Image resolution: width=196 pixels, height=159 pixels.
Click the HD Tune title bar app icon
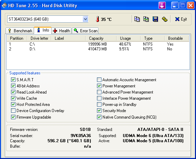[x=4, y=5]
